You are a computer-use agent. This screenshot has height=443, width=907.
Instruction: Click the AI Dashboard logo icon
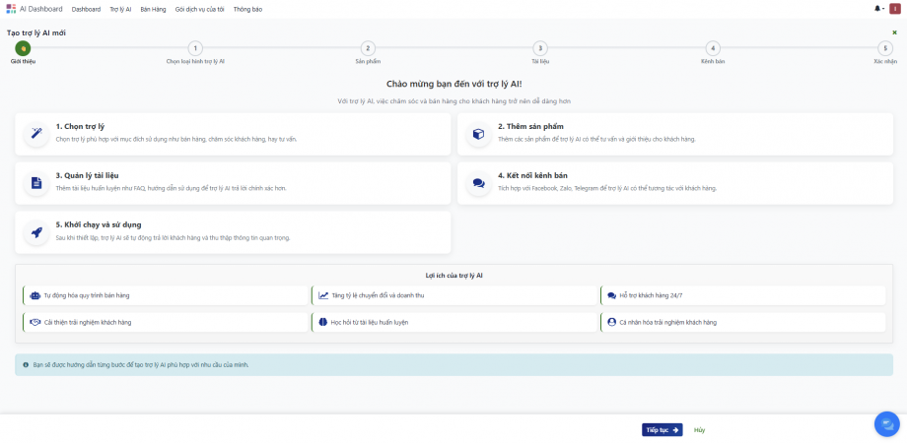click(x=11, y=9)
